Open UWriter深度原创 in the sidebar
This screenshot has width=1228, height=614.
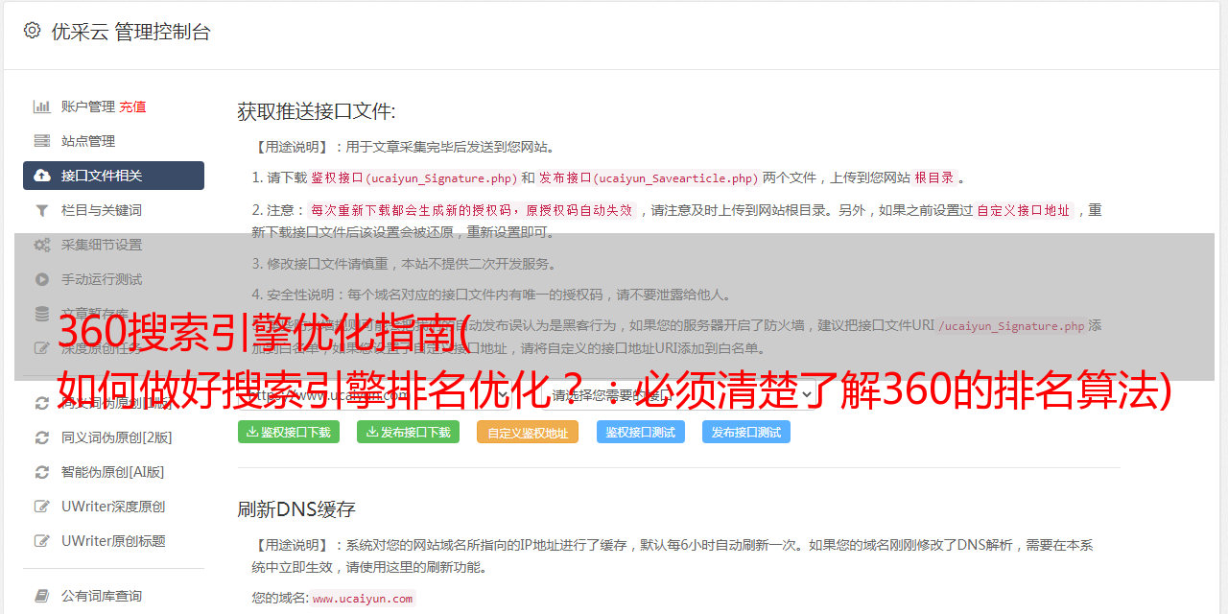(x=113, y=507)
